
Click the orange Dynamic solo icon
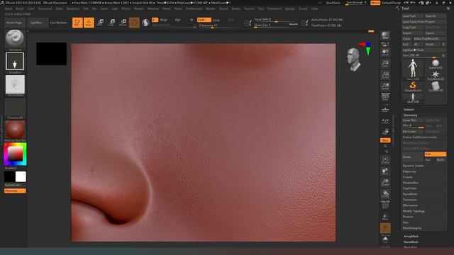385,228
